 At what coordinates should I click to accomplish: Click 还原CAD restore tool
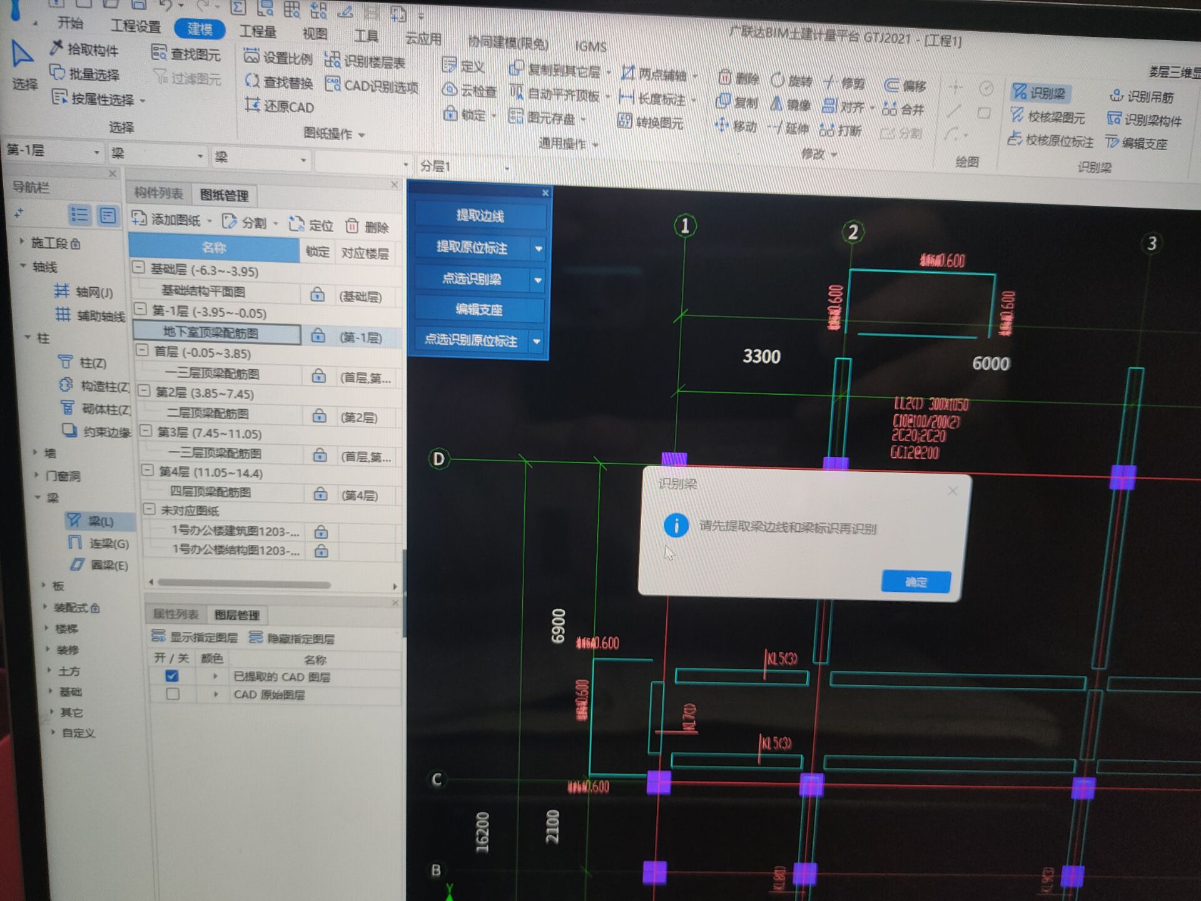click(280, 106)
